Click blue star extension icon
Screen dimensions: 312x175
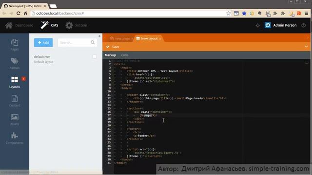(x=244, y=13)
